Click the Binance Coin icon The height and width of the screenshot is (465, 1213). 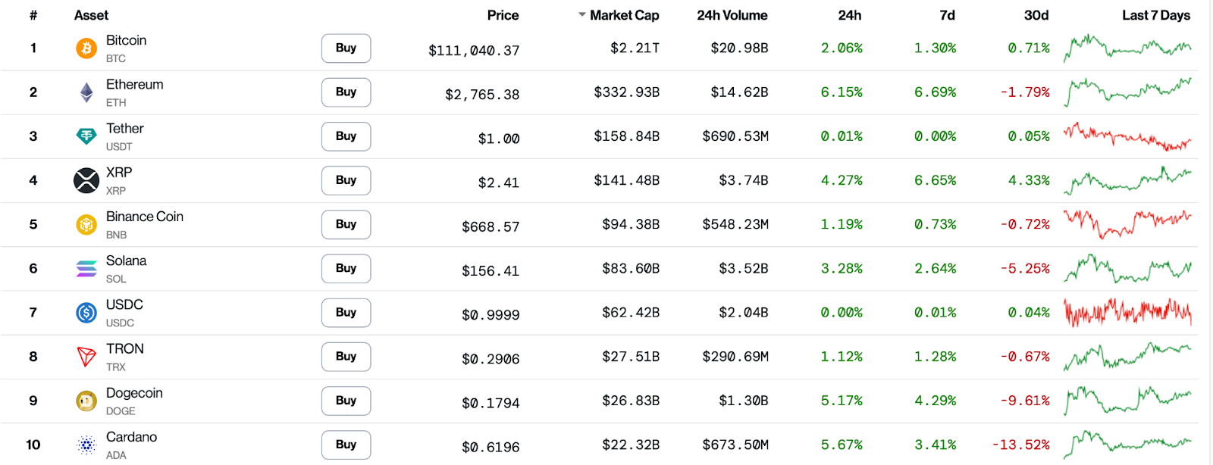pyautogui.click(x=86, y=225)
